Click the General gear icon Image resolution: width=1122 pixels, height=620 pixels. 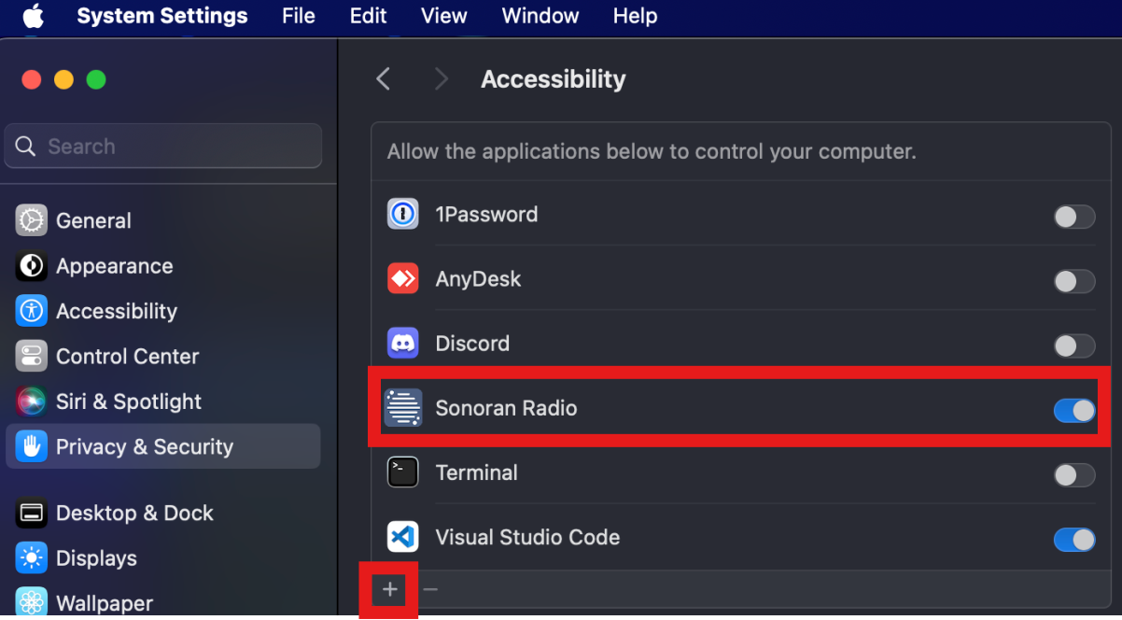point(31,220)
